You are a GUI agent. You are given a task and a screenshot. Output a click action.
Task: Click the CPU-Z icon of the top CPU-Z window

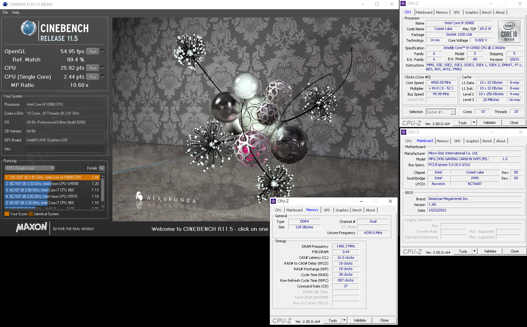coord(403,4)
